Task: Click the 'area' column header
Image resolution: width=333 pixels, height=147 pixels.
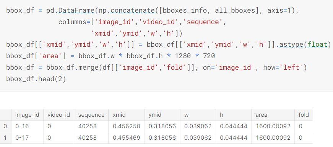Action: pos(273,115)
